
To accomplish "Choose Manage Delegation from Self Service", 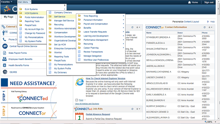I will pyautogui.click(x=92, y=56).
